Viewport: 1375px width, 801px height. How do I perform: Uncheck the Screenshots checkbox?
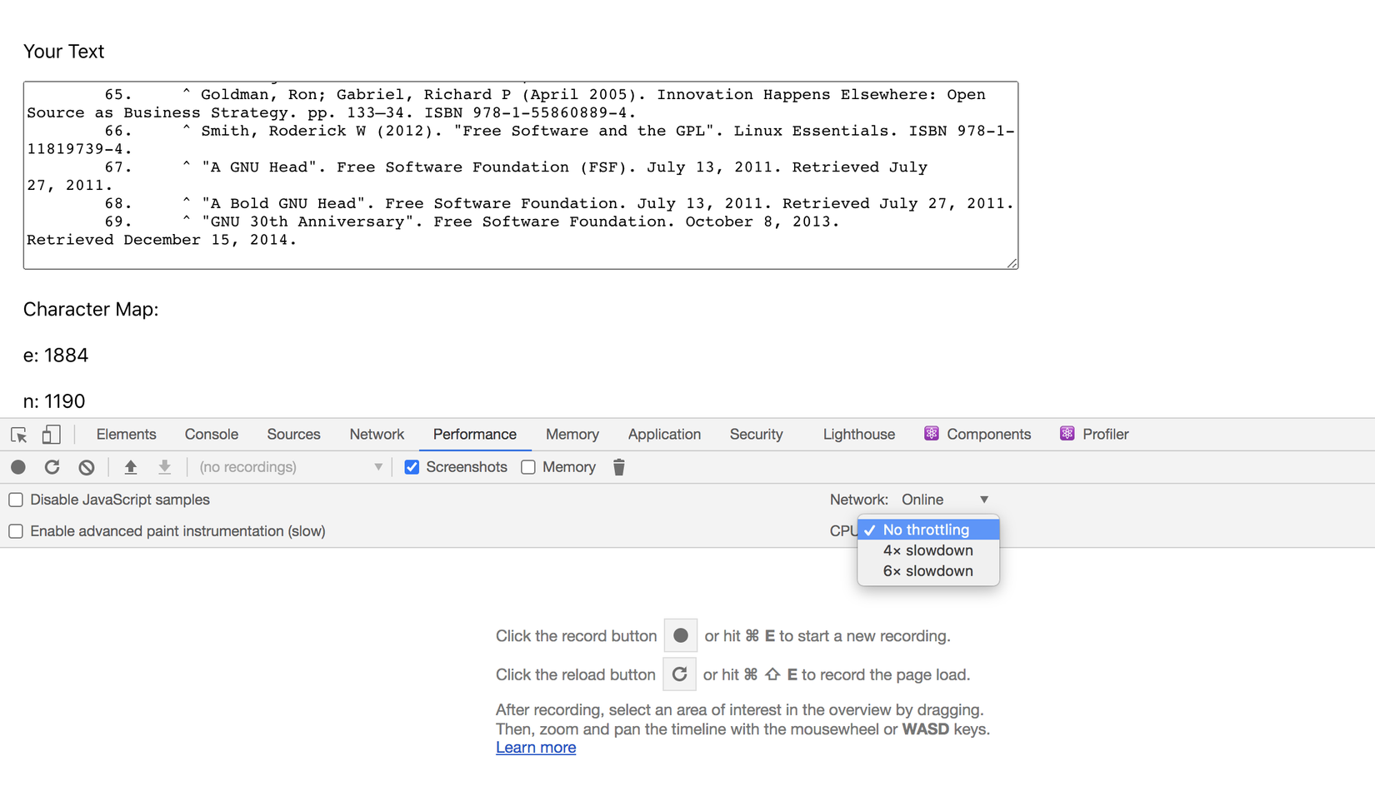pyautogui.click(x=412, y=467)
